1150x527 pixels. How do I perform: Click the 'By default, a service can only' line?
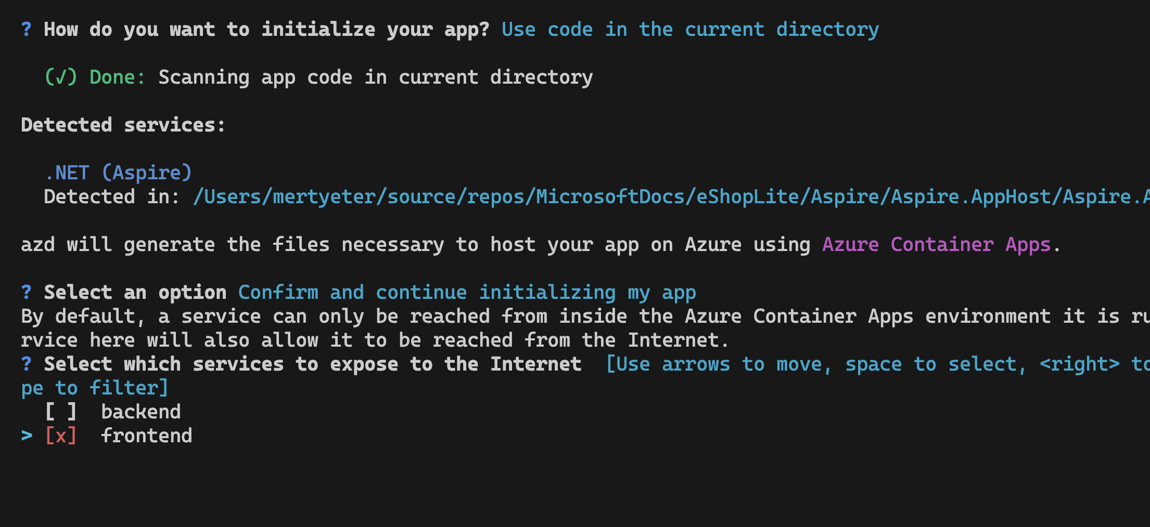585,316
